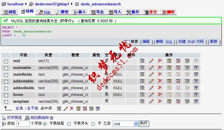Click the 删除 tab
Screen dimensions: 224x130
click(x=168, y=12)
